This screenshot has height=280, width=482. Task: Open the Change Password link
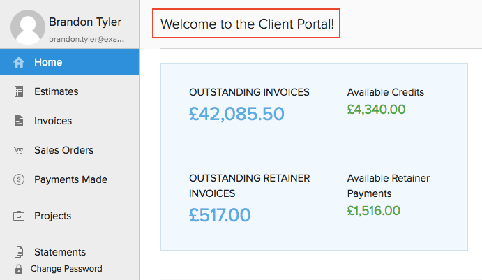coord(66,269)
